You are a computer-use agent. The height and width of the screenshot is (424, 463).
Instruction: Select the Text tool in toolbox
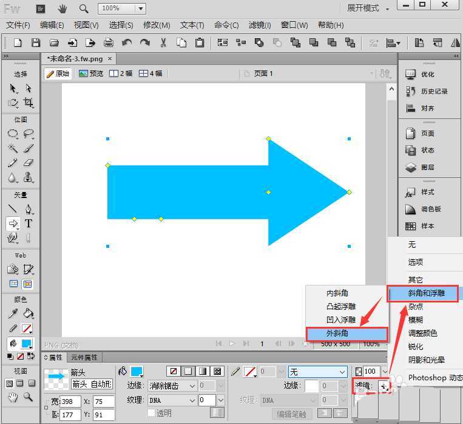28,224
